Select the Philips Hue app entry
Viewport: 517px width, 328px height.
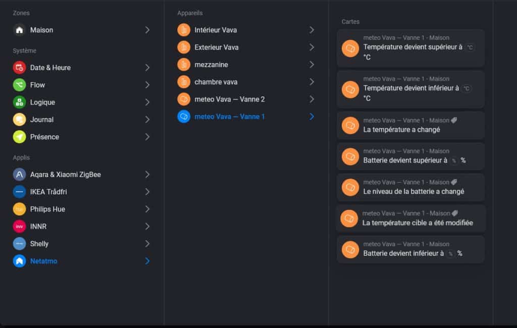82,209
